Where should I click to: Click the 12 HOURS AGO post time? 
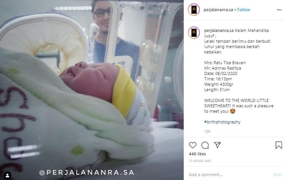[x=200, y=161]
